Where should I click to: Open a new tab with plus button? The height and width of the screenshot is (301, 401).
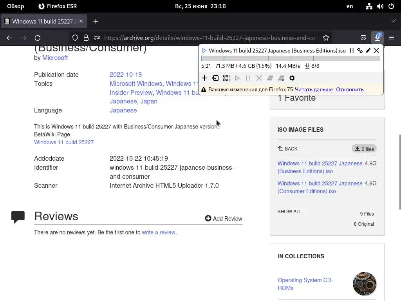[x=96, y=22]
